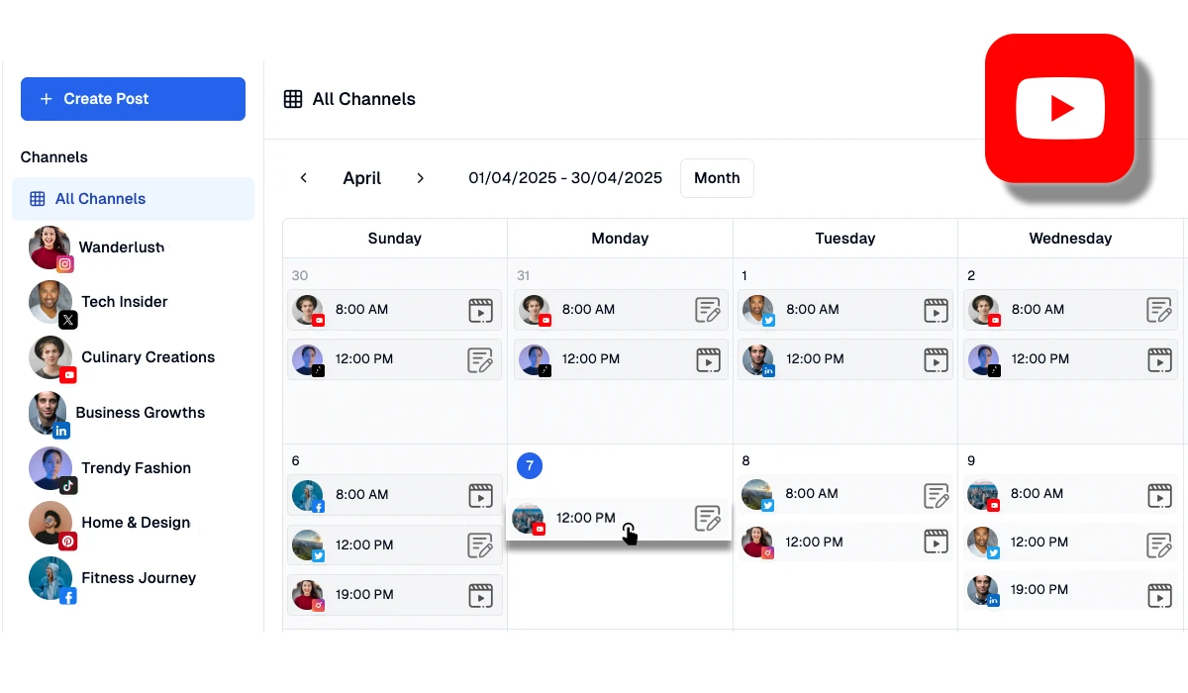This screenshot has height=693, width=1188.
Task: Click text-edit icon on Monday 31 8:00 AM post
Action: tap(707, 310)
